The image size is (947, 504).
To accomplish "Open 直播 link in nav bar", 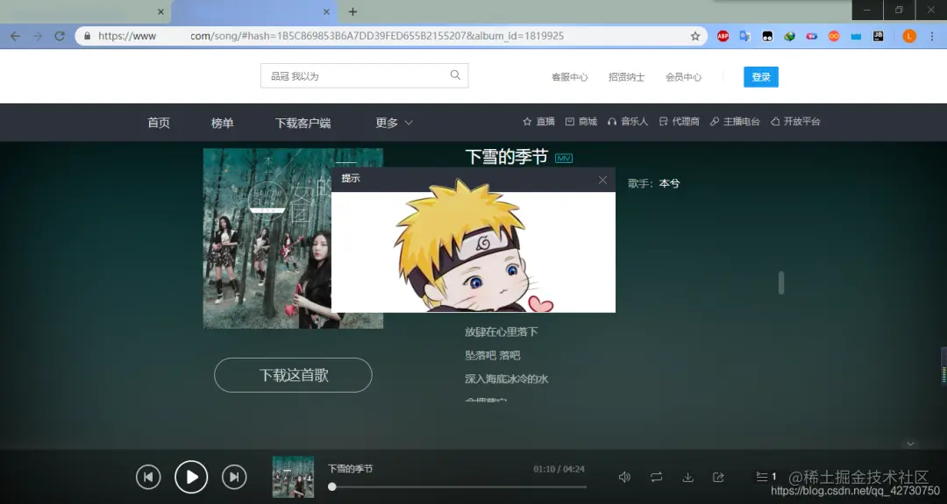I will point(538,121).
